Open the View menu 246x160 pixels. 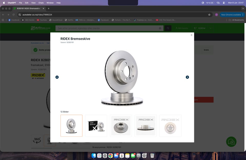[x=33, y=3]
